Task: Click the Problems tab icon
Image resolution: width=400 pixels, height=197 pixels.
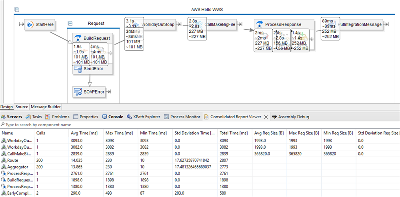Action: pyautogui.click(x=48, y=117)
